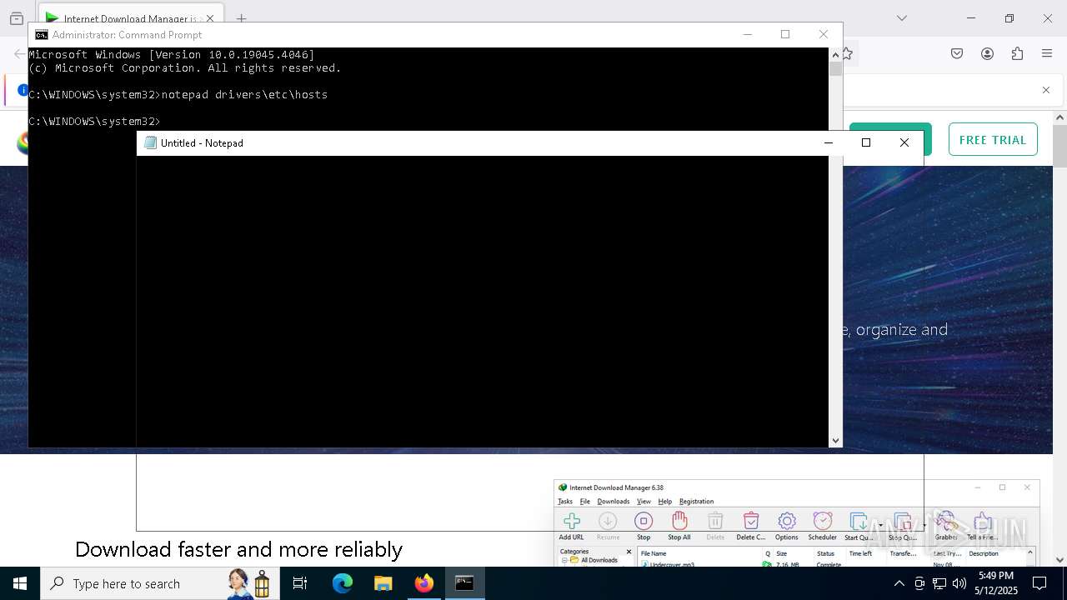Maximize the Command Prompt window
This screenshot has width=1067, height=600.
[785, 34]
